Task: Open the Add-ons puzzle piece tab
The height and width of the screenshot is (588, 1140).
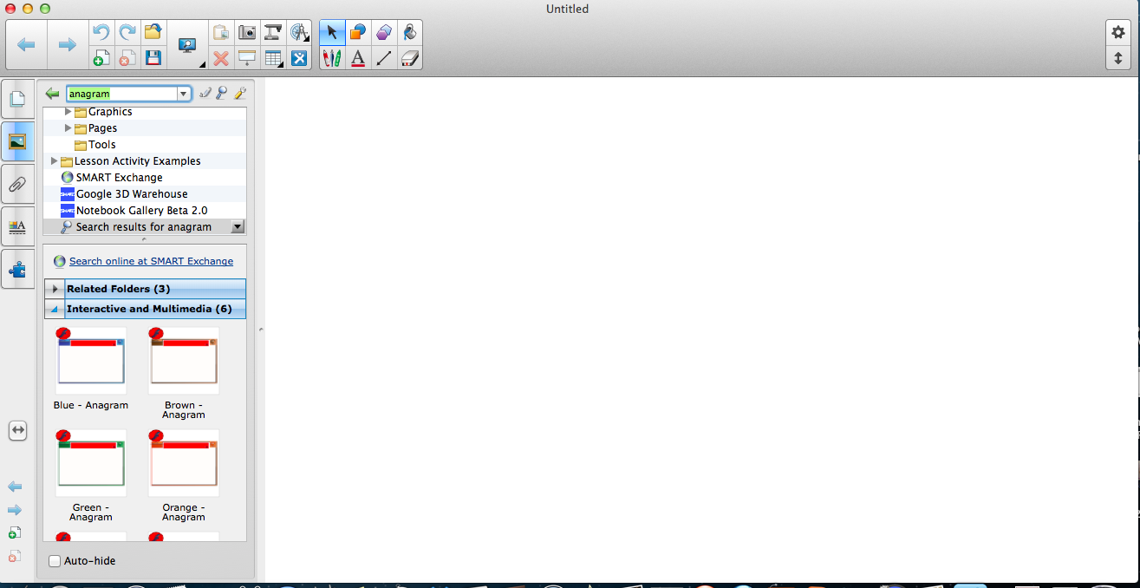Action: pos(17,269)
